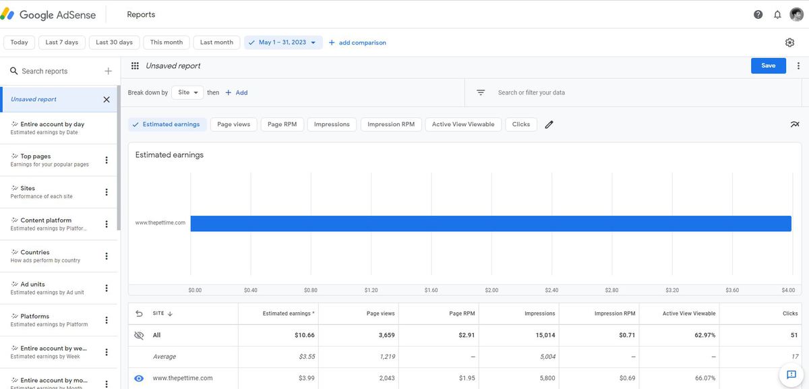Sort by the SITE column header
Image resolution: width=809 pixels, height=389 pixels.
tap(162, 313)
